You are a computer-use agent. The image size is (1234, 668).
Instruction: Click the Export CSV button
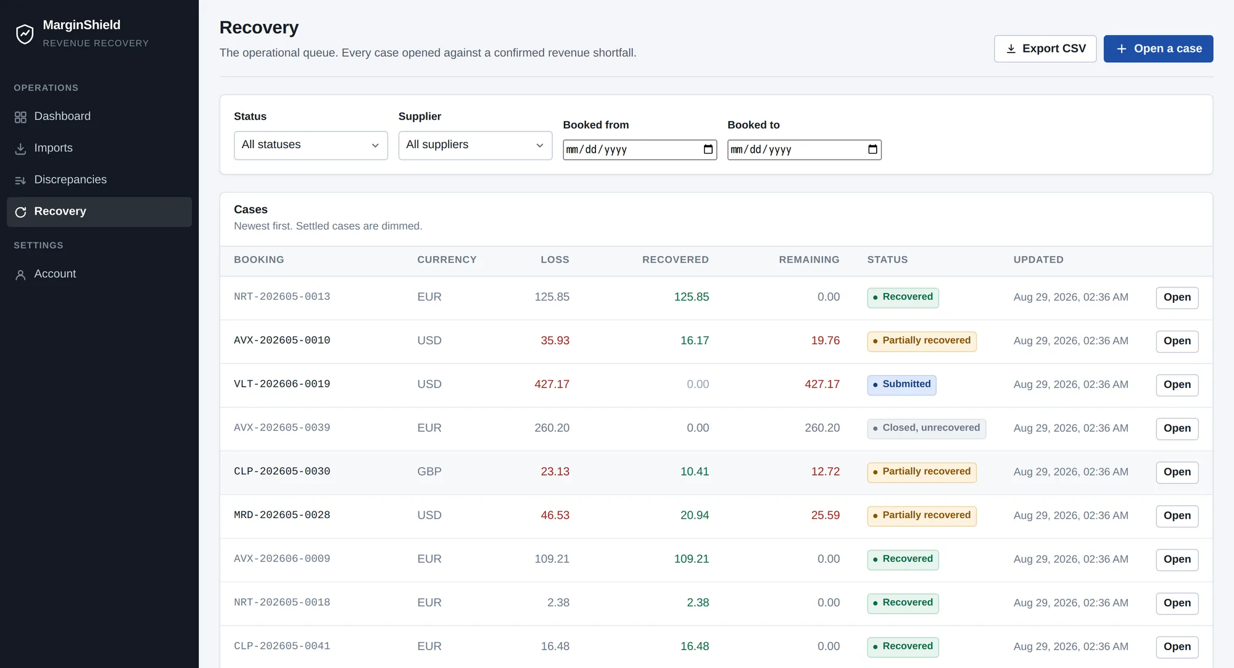1045,49
